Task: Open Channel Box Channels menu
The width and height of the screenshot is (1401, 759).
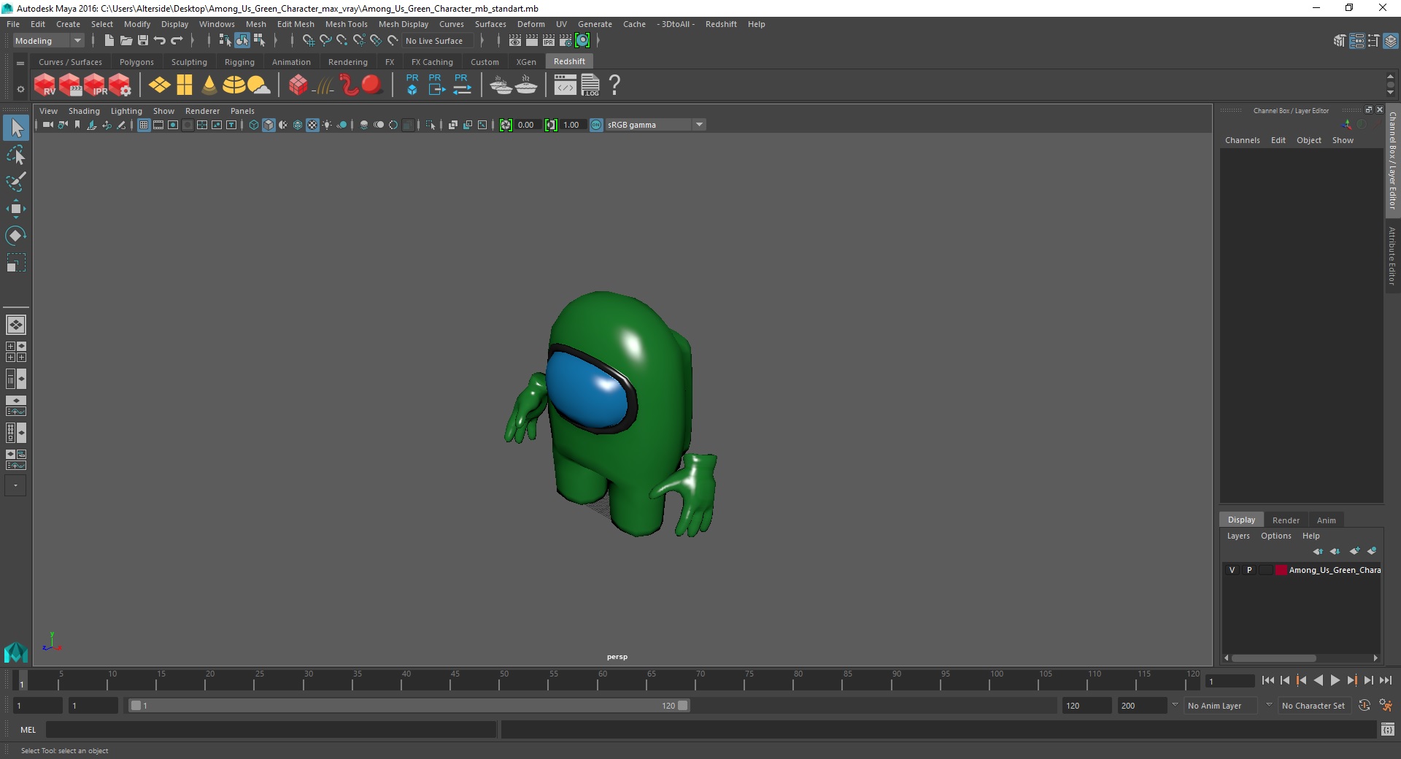Action: [1242, 140]
